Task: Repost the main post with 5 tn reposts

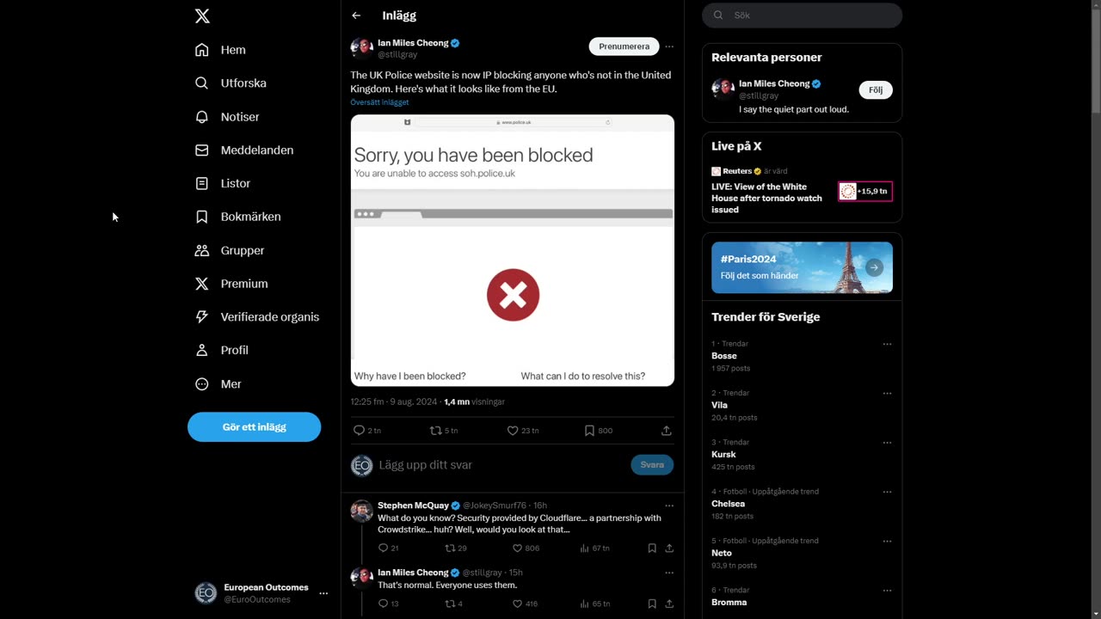Action: 435,431
